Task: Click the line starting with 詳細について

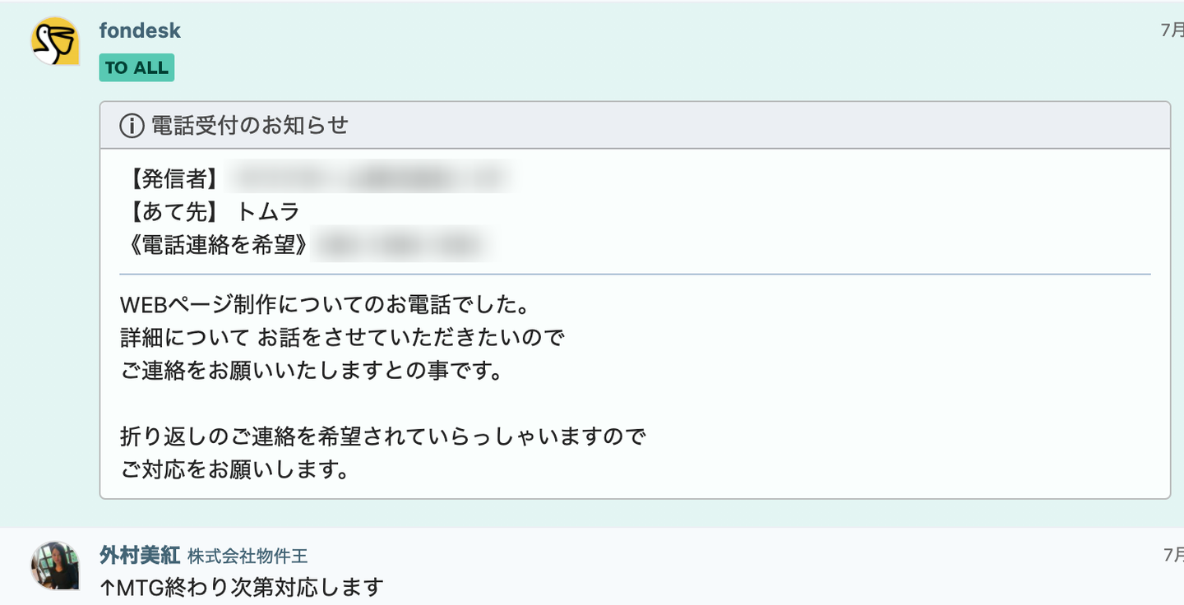Action: click(342, 338)
